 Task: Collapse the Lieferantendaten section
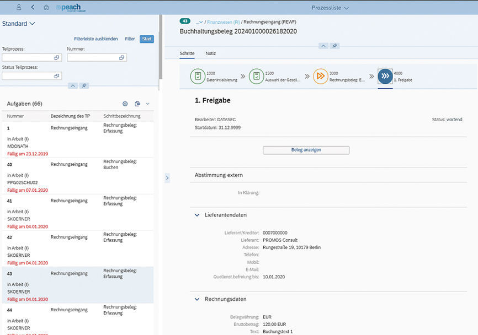coord(197,215)
